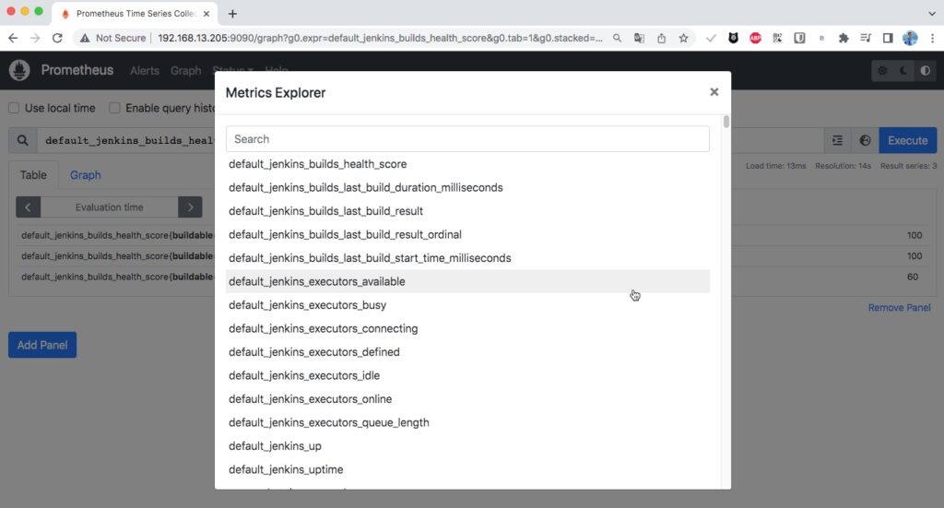Image resolution: width=944 pixels, height=508 pixels.
Task: Open a new browser tab
Action: 232,13
